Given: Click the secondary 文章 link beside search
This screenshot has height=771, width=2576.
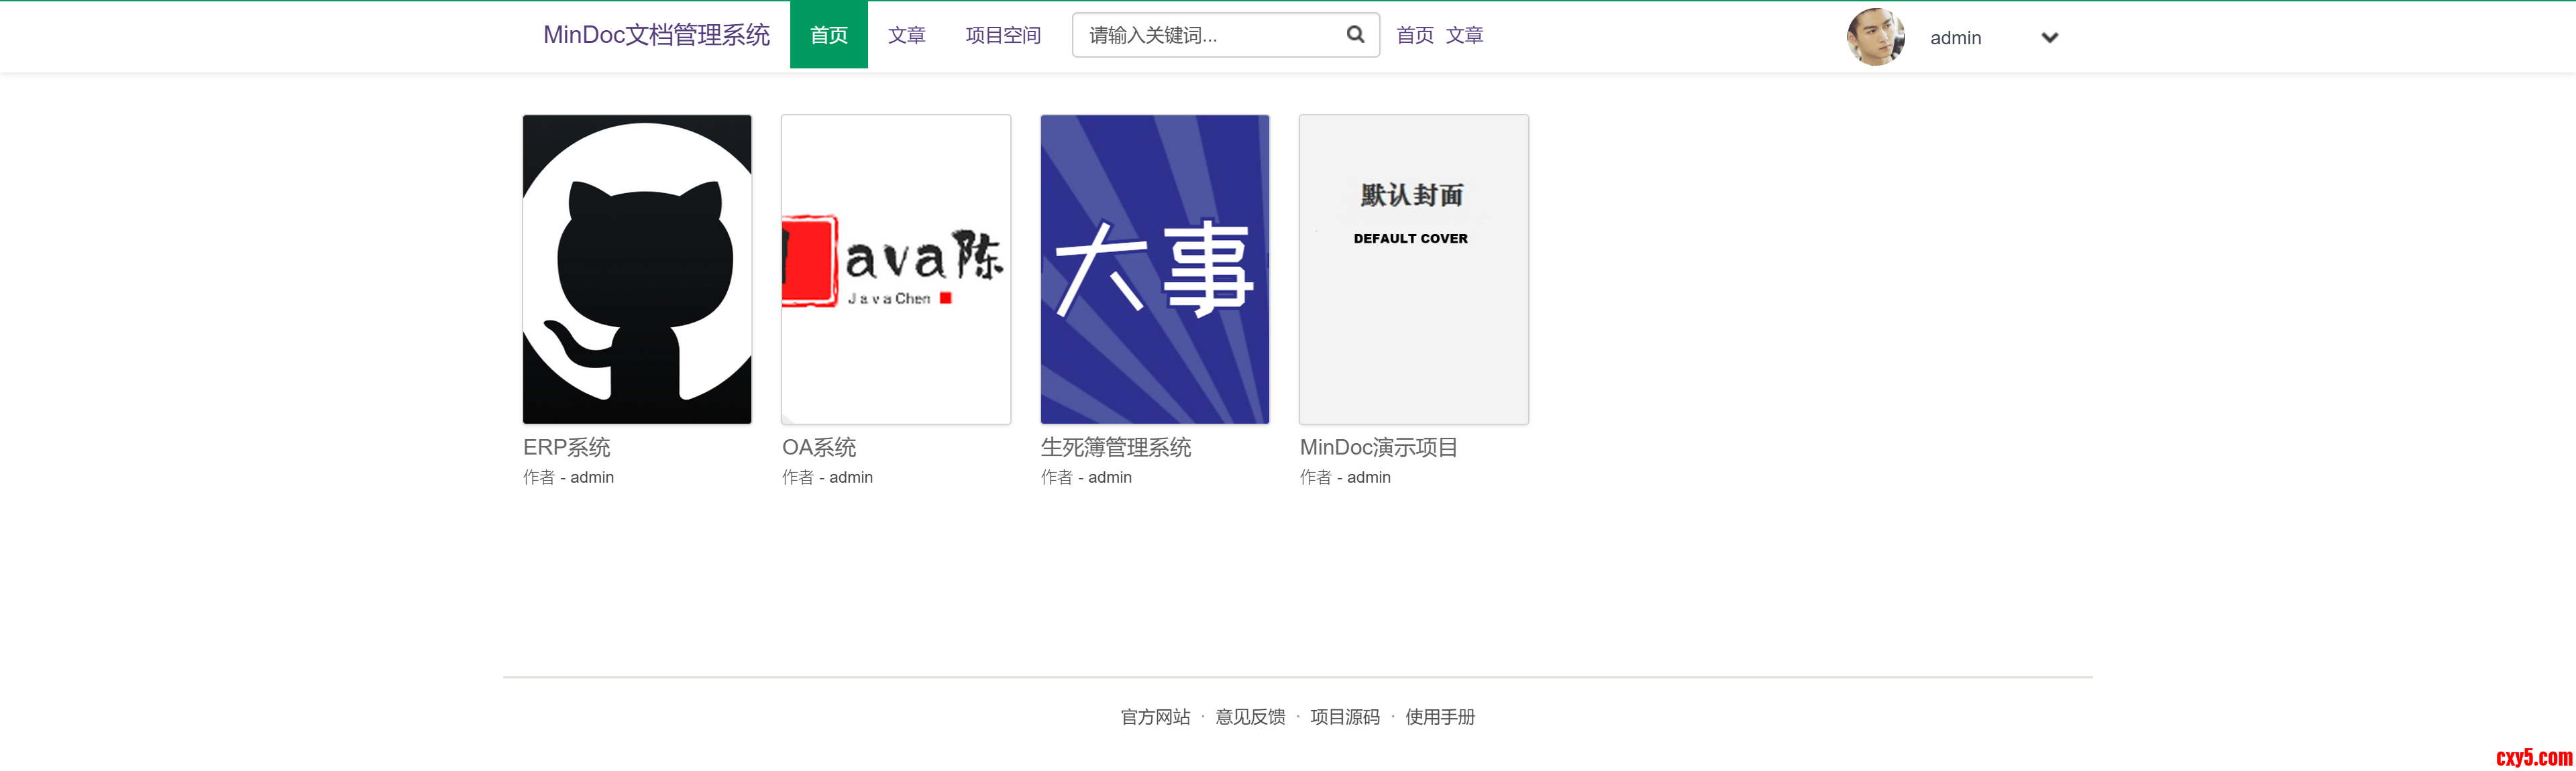Looking at the screenshot, I should 1464,36.
